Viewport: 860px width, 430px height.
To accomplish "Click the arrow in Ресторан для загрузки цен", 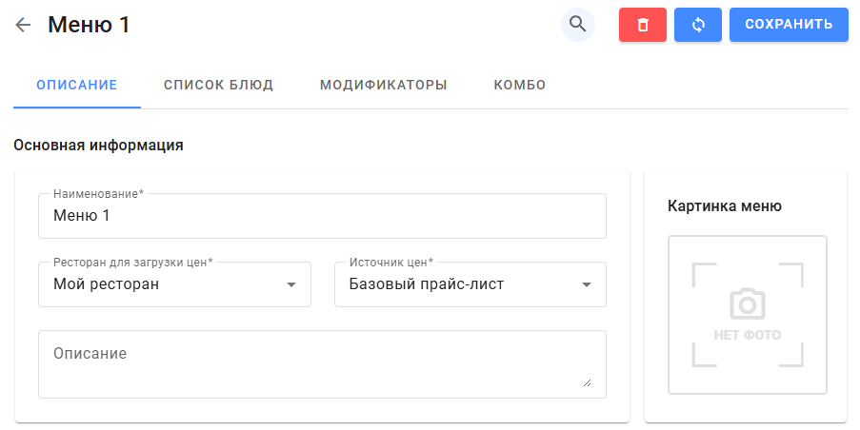I will tap(291, 284).
